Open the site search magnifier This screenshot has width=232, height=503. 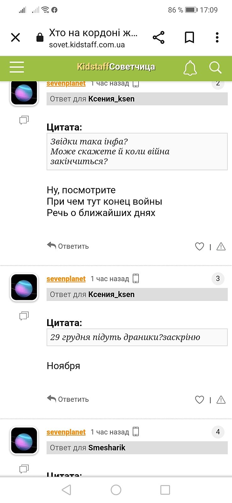[215, 67]
